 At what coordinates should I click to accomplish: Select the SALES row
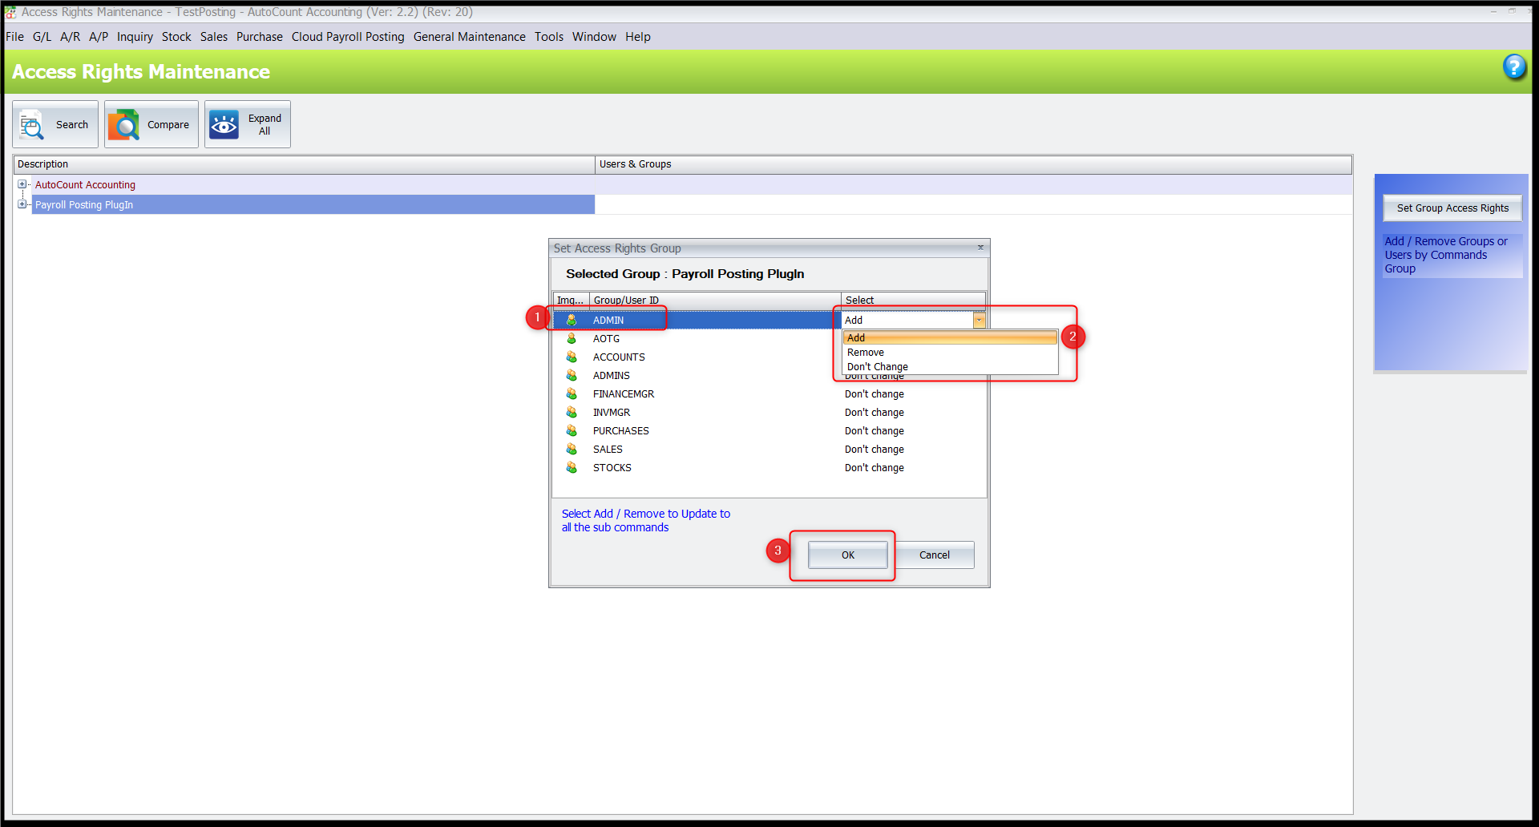coord(769,449)
